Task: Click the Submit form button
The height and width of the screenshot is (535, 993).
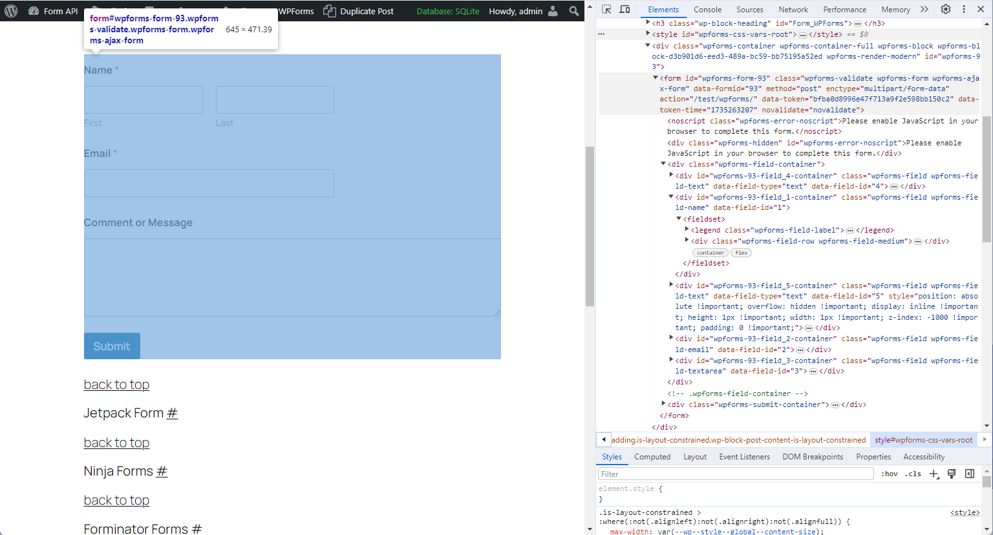Action: [112, 346]
